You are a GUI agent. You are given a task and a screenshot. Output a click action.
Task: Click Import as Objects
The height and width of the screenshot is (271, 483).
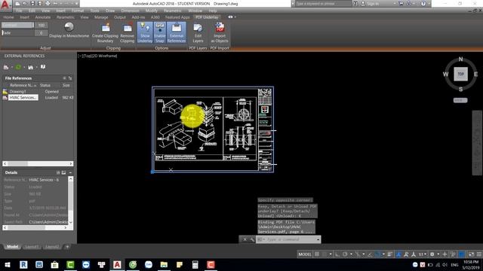point(220,32)
